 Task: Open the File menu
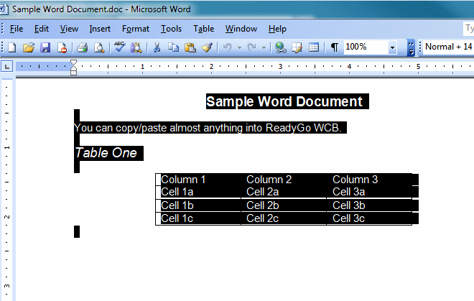tap(17, 29)
